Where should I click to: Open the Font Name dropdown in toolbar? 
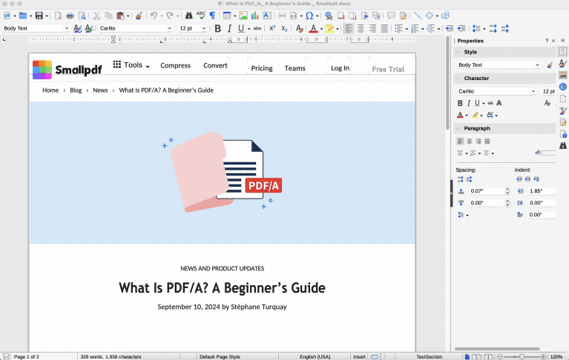[x=169, y=28]
